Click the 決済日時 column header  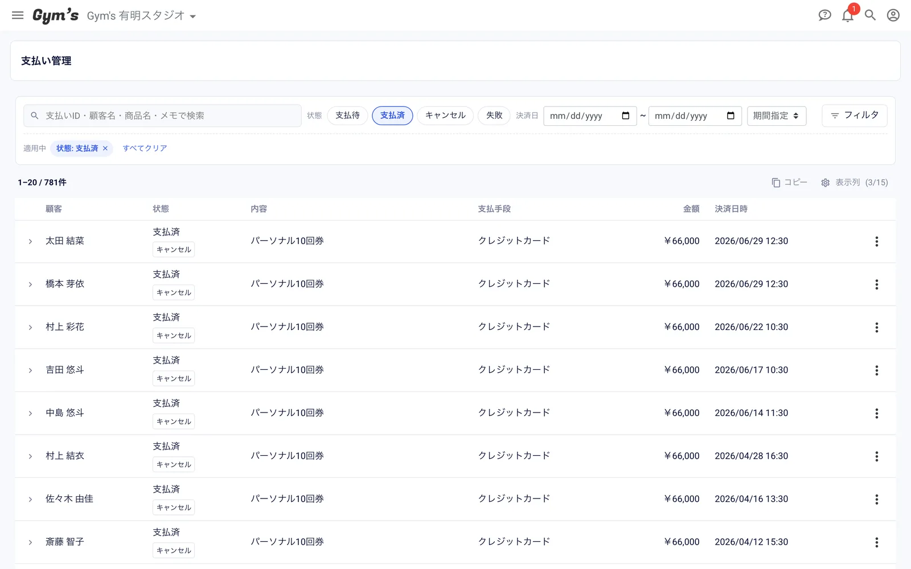point(731,209)
